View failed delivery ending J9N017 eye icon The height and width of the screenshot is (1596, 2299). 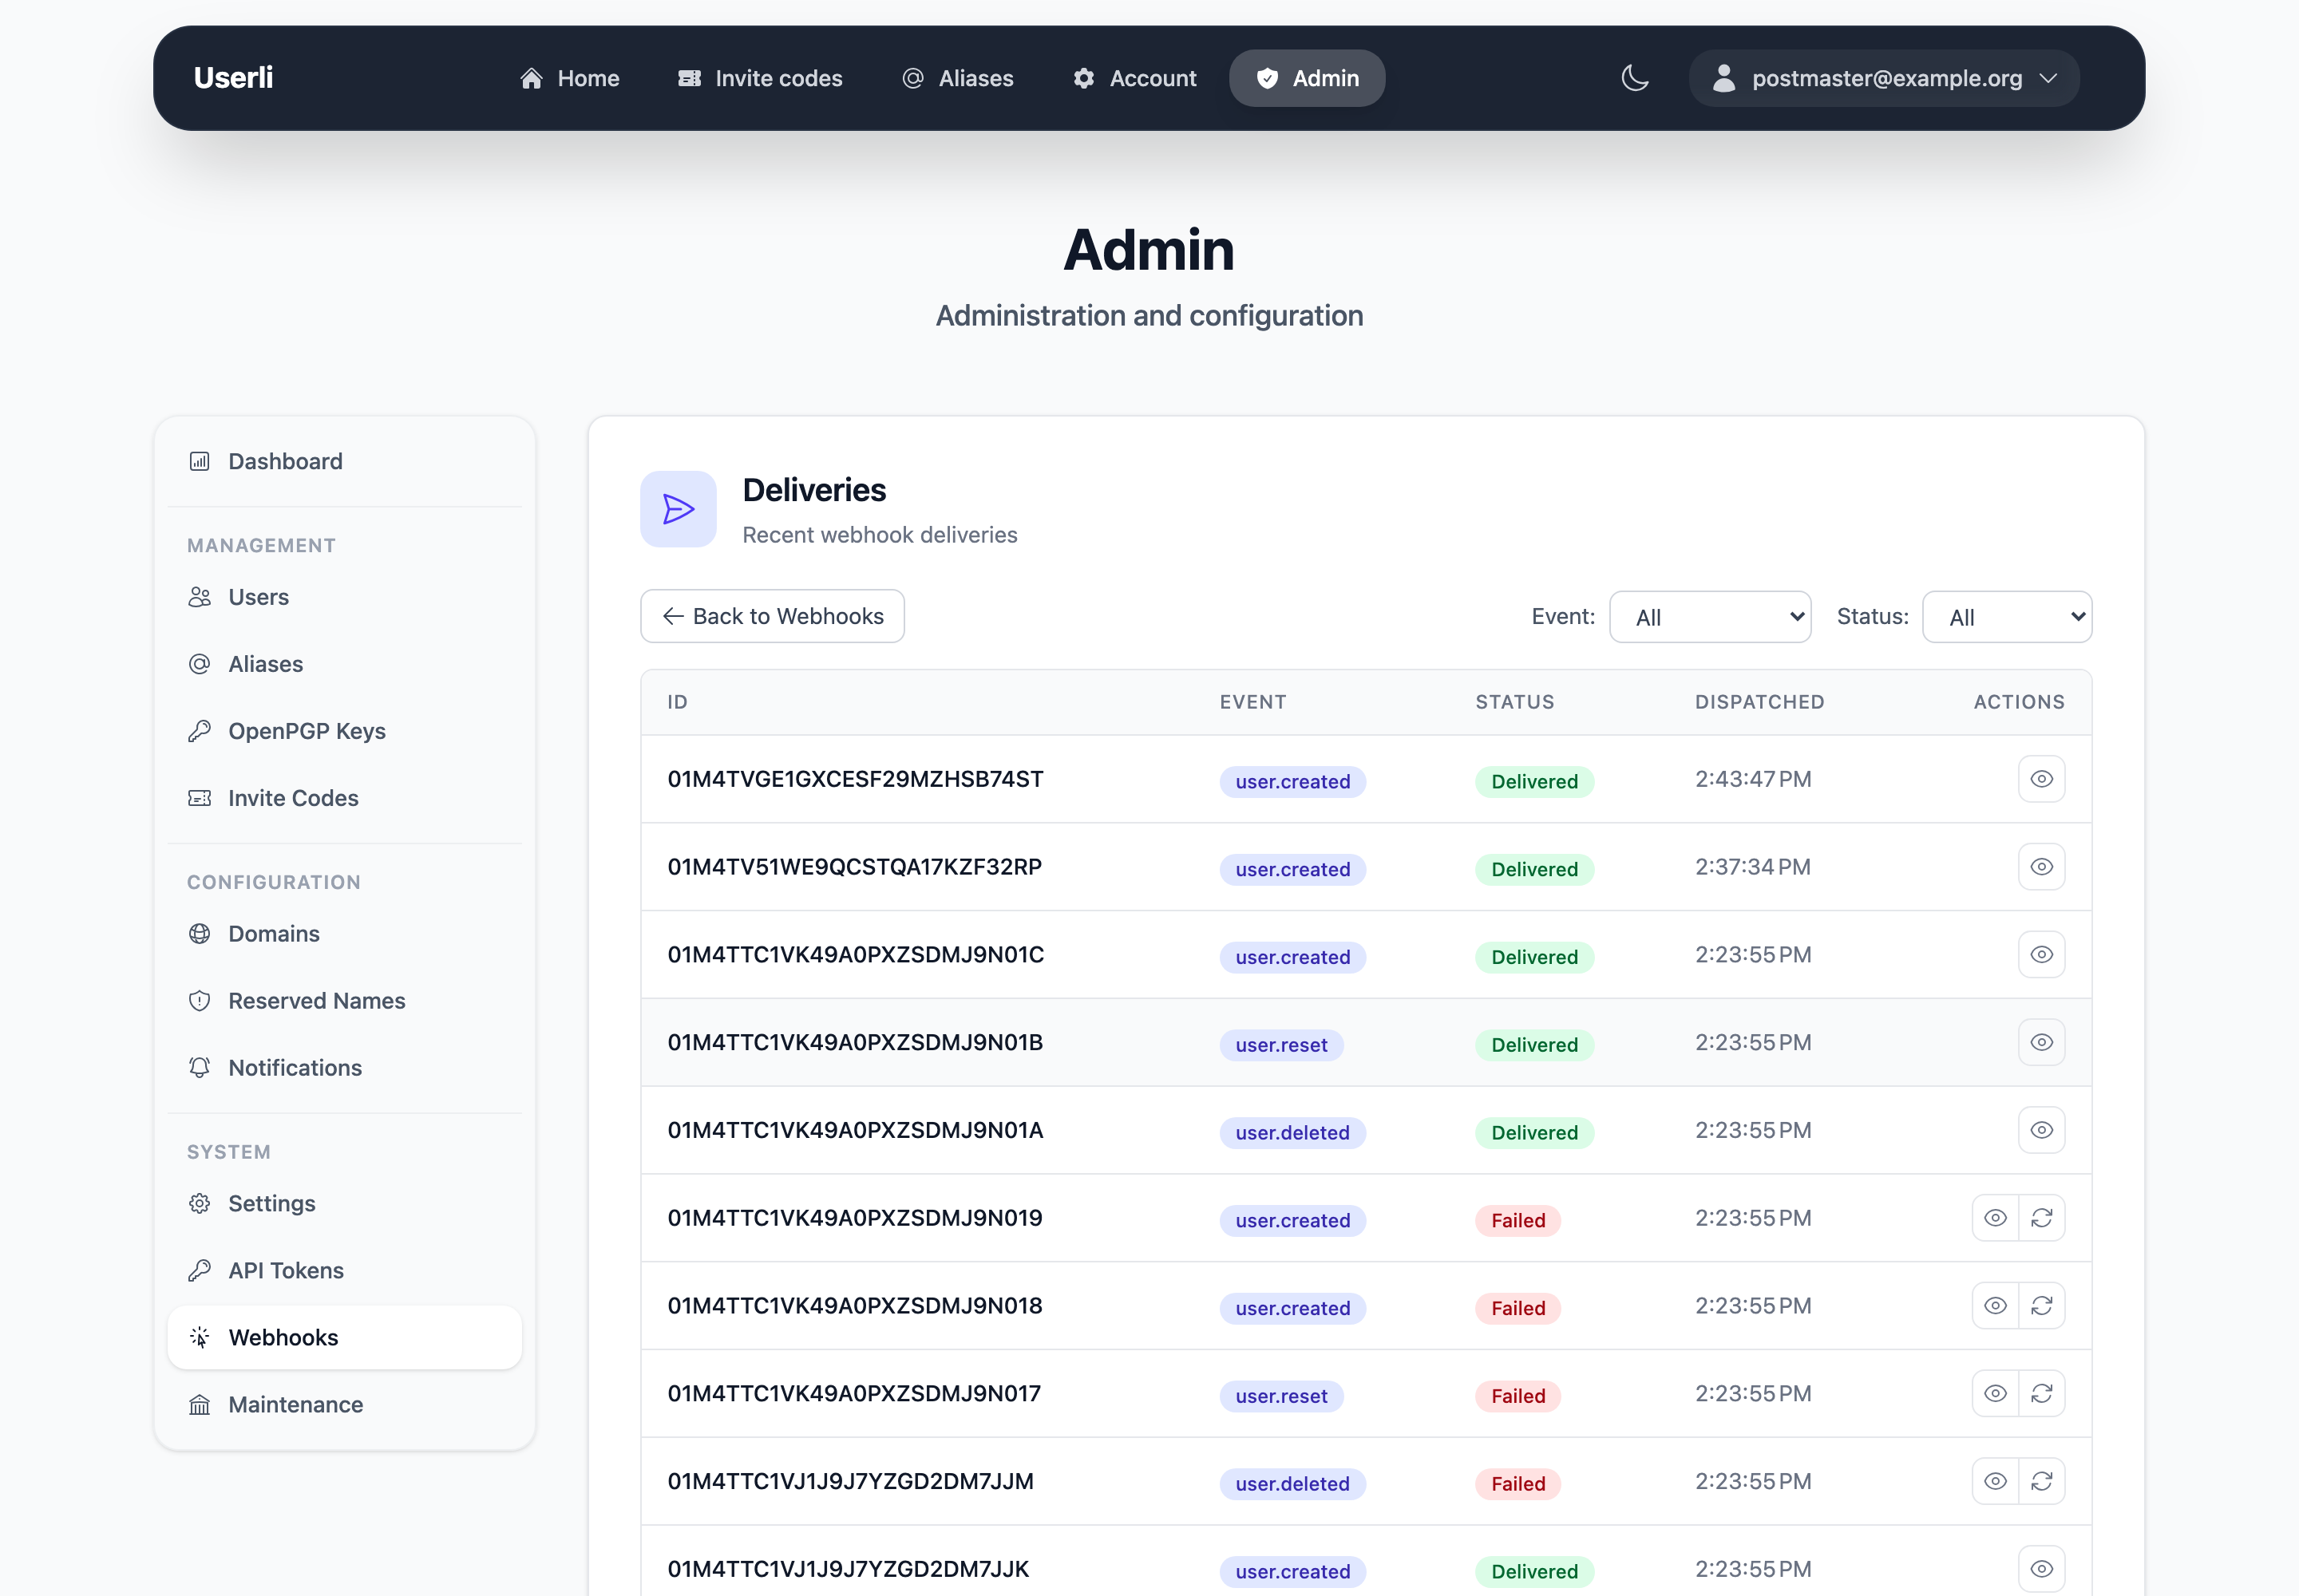click(1995, 1394)
